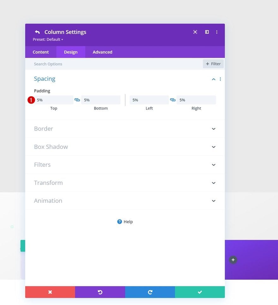This screenshot has height=305, width=278.
Task: Open the header three-dot options menu
Action: [x=217, y=32]
